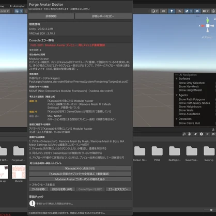Toggle Show Only Selected option
The height and width of the screenshot is (216, 216).
tap(192, 83)
